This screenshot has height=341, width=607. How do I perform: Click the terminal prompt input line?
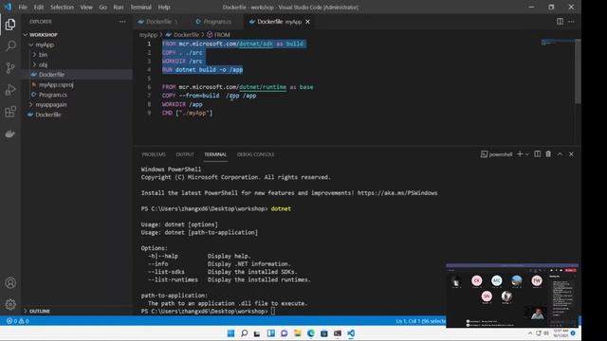pyautogui.click(x=272, y=312)
